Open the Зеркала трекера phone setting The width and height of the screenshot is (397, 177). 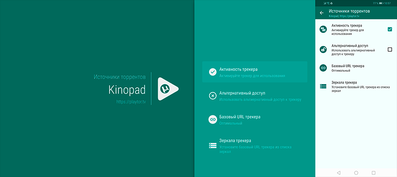coord(356,86)
